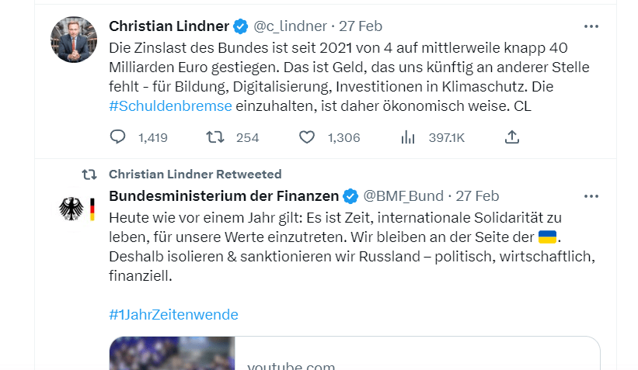Open more options on BMF tweet
The width and height of the screenshot is (638, 370).
tap(591, 195)
